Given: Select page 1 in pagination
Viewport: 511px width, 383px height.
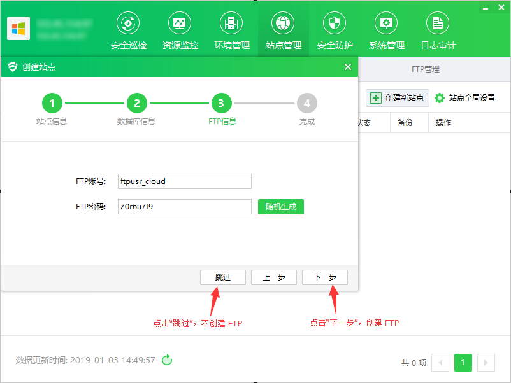Looking at the screenshot, I should pos(463,363).
